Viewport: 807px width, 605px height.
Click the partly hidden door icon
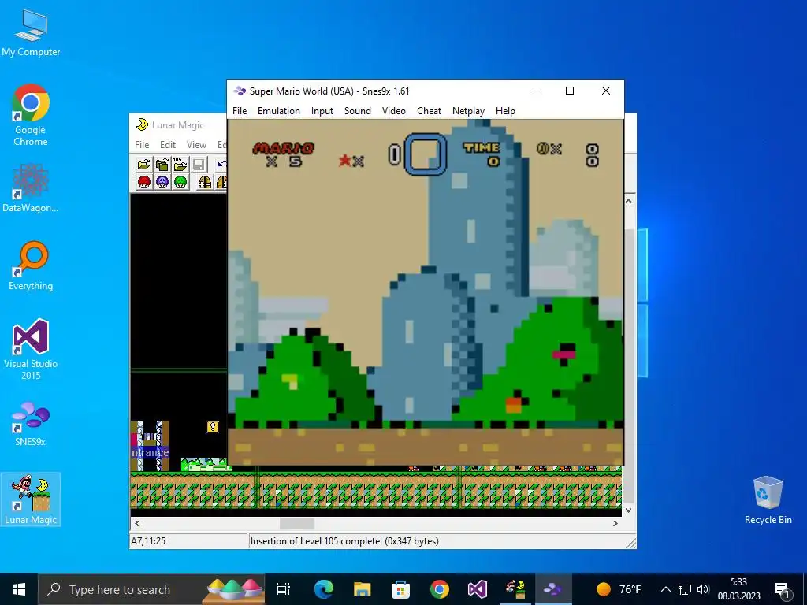[x=221, y=182]
